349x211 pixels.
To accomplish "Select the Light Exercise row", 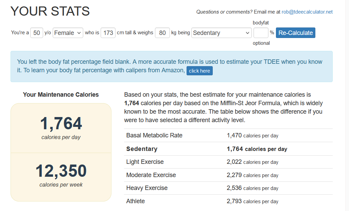I will pyautogui.click(x=228, y=162).
